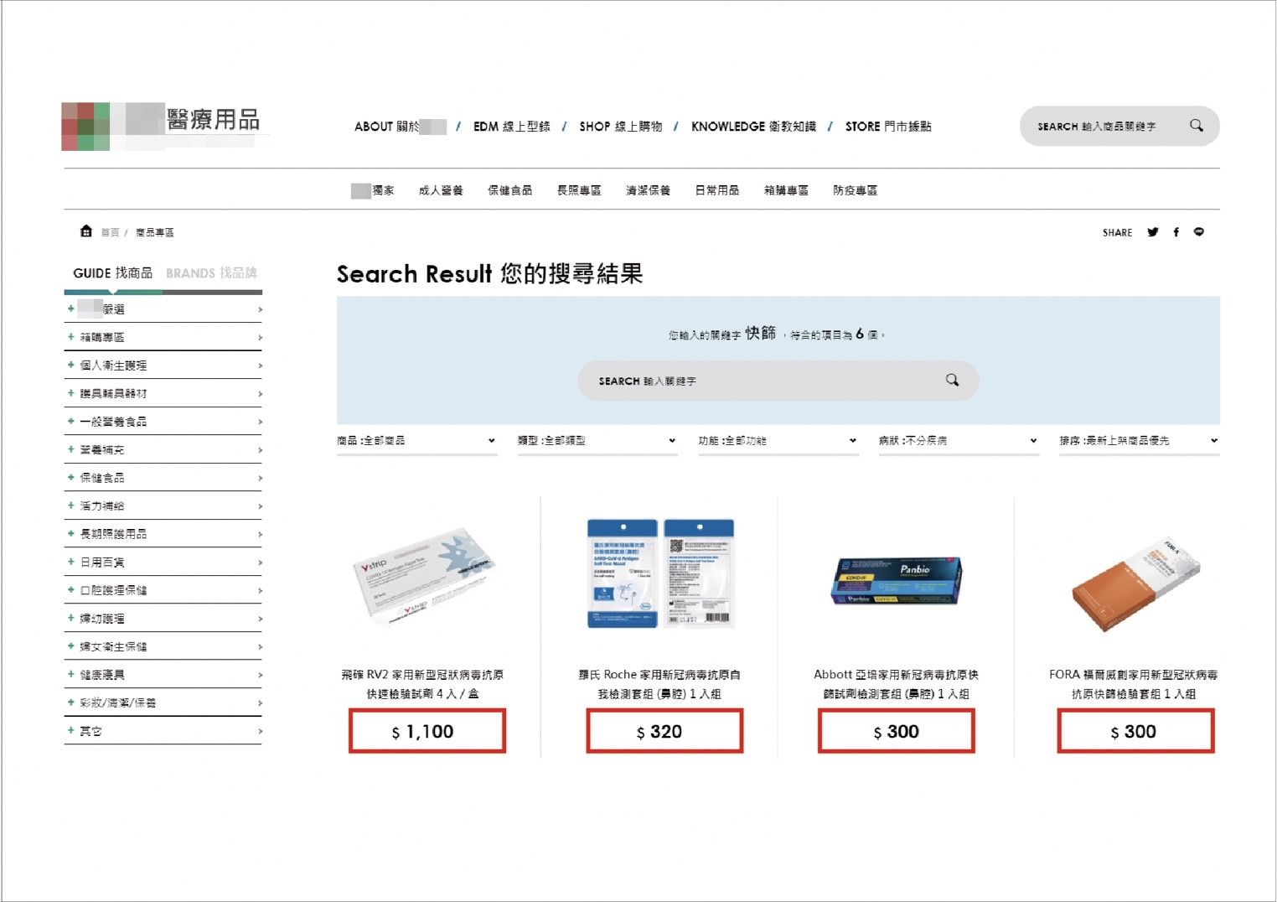
Task: Click the Abbott 亞培 product title
Action: [897, 684]
